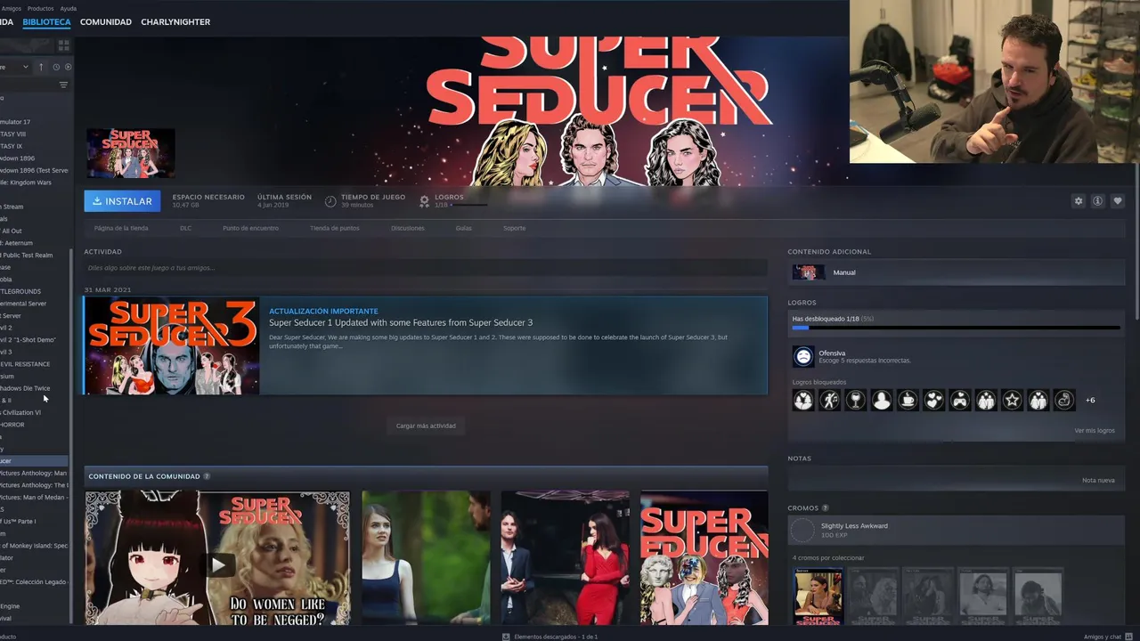Viewport: 1140px width, 641px height.
Task: Add Super Seducer to favorites heart icon
Action: pyautogui.click(x=1118, y=201)
